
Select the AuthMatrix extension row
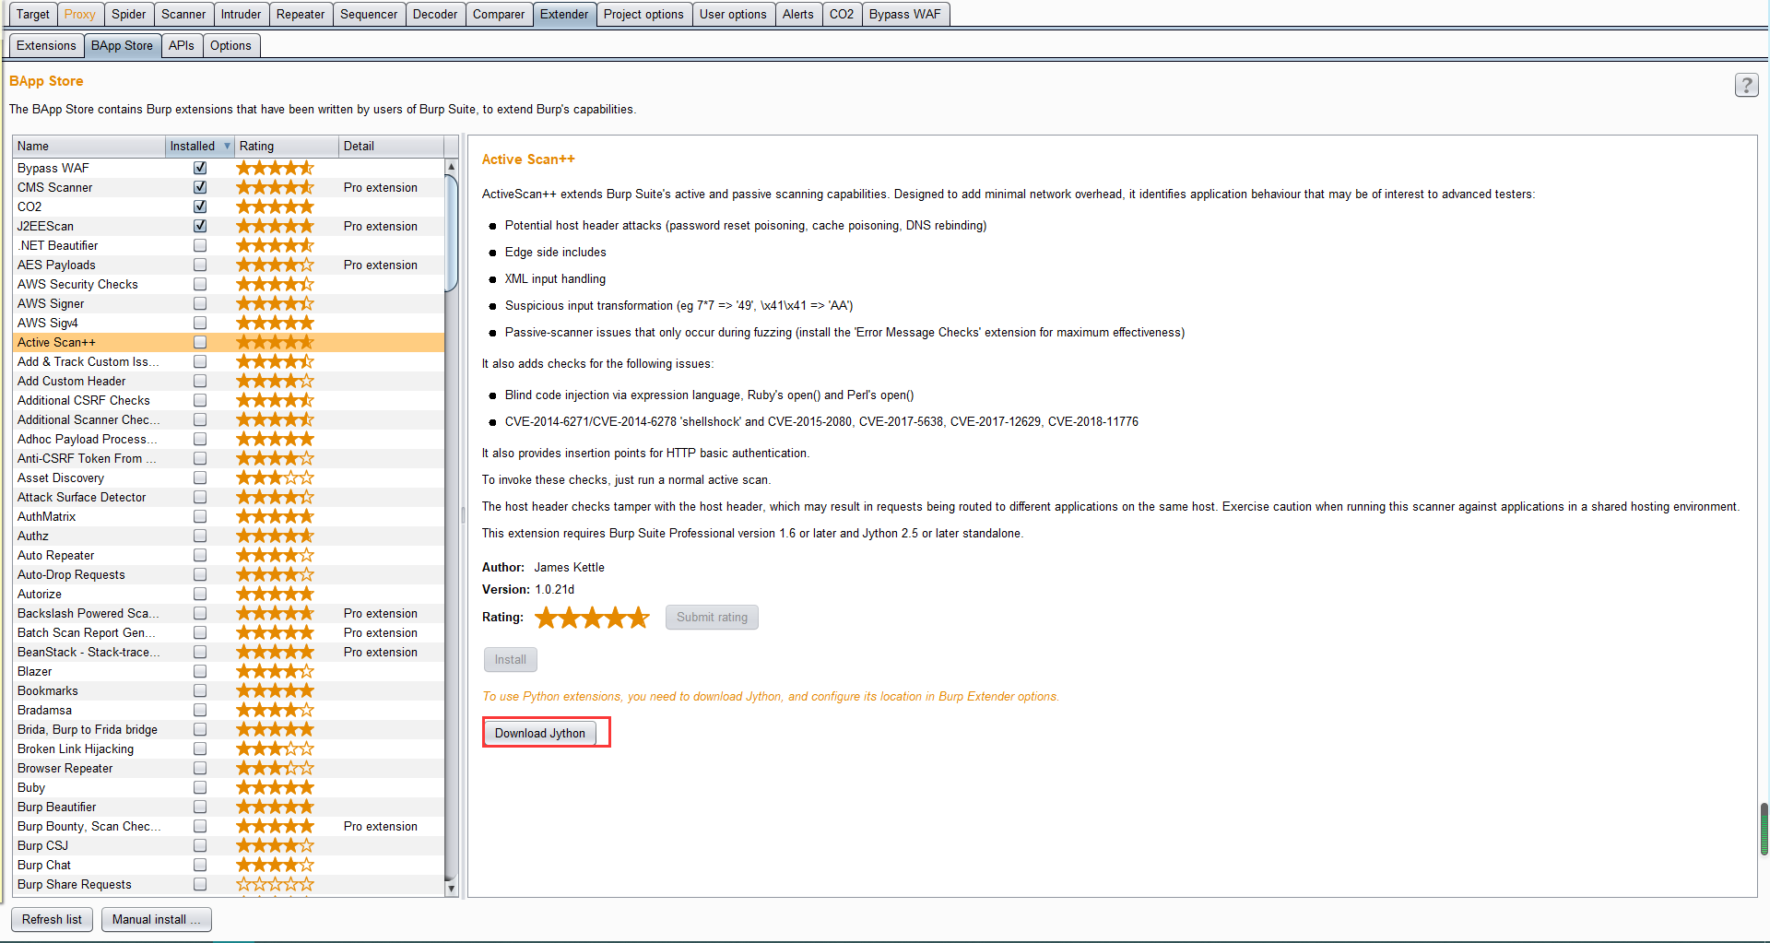tap(229, 516)
